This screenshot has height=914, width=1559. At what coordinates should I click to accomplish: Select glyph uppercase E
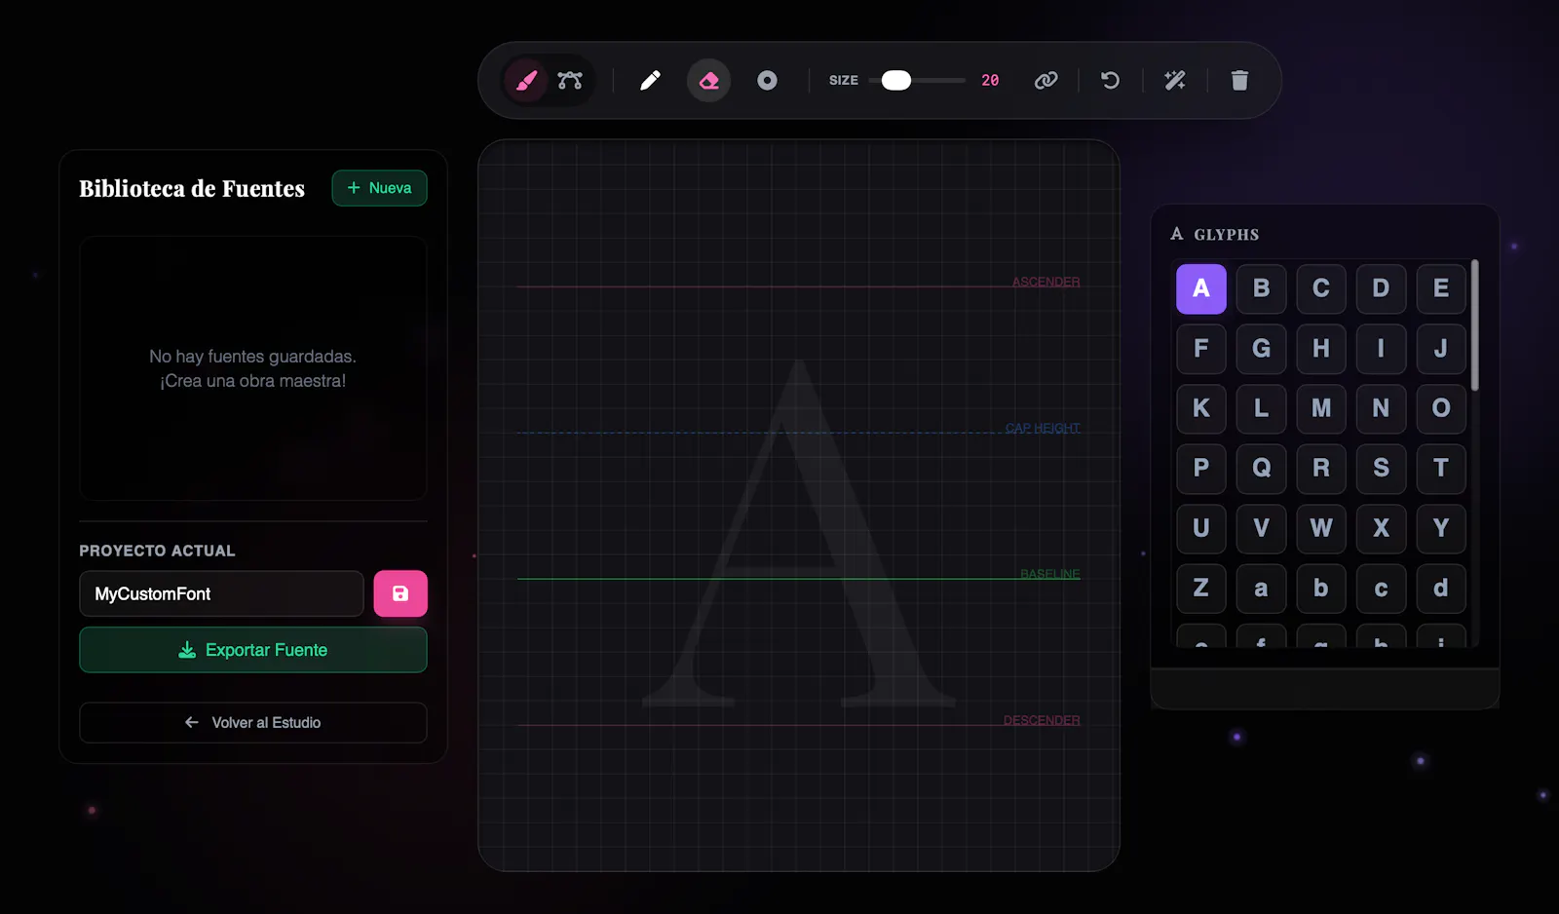[x=1441, y=288]
